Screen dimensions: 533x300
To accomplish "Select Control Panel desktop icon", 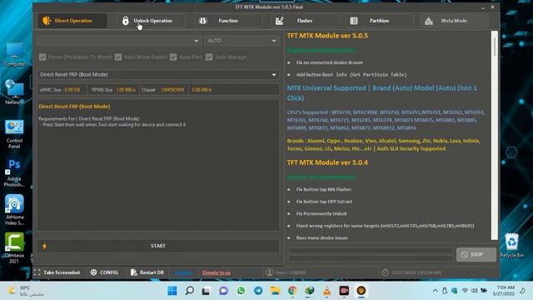I will click(x=14, y=134).
